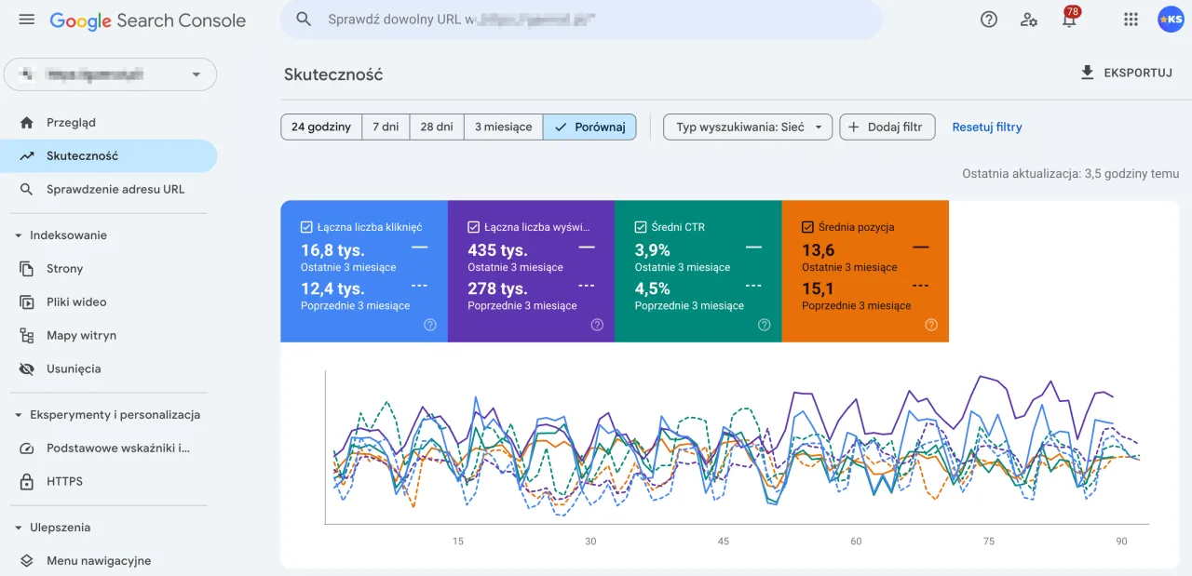Click the URL inspection search field

click(581, 20)
